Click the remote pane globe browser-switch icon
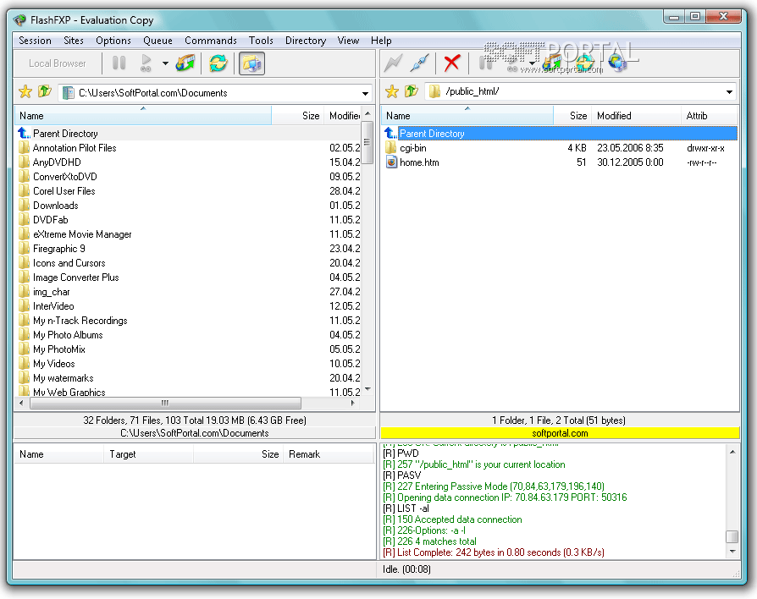 tap(617, 63)
